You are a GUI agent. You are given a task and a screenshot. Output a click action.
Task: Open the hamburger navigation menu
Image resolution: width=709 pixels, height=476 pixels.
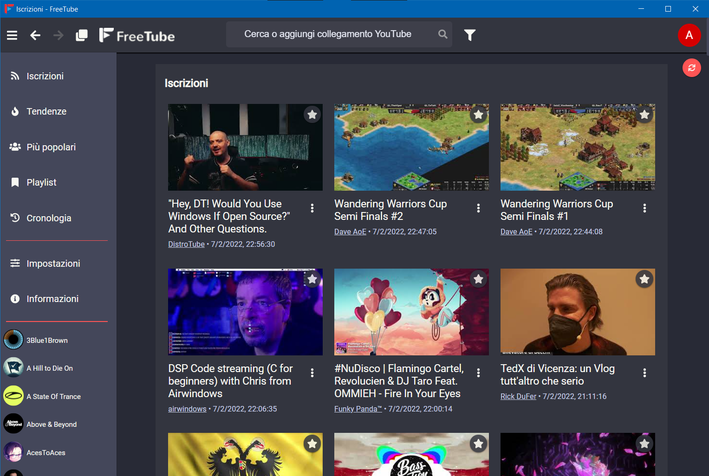coord(12,35)
